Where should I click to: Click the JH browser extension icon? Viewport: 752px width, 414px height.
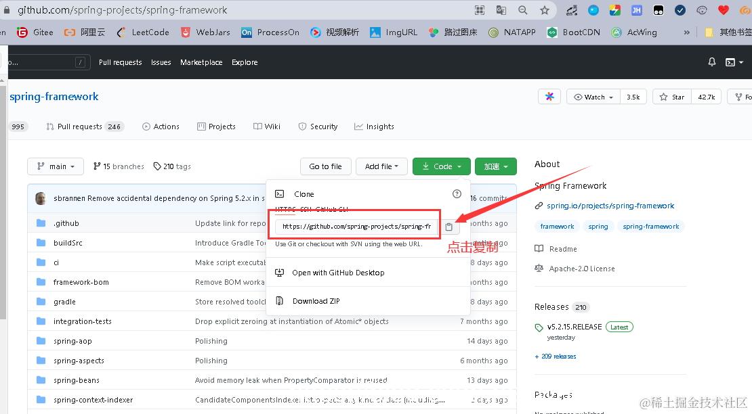(636, 10)
